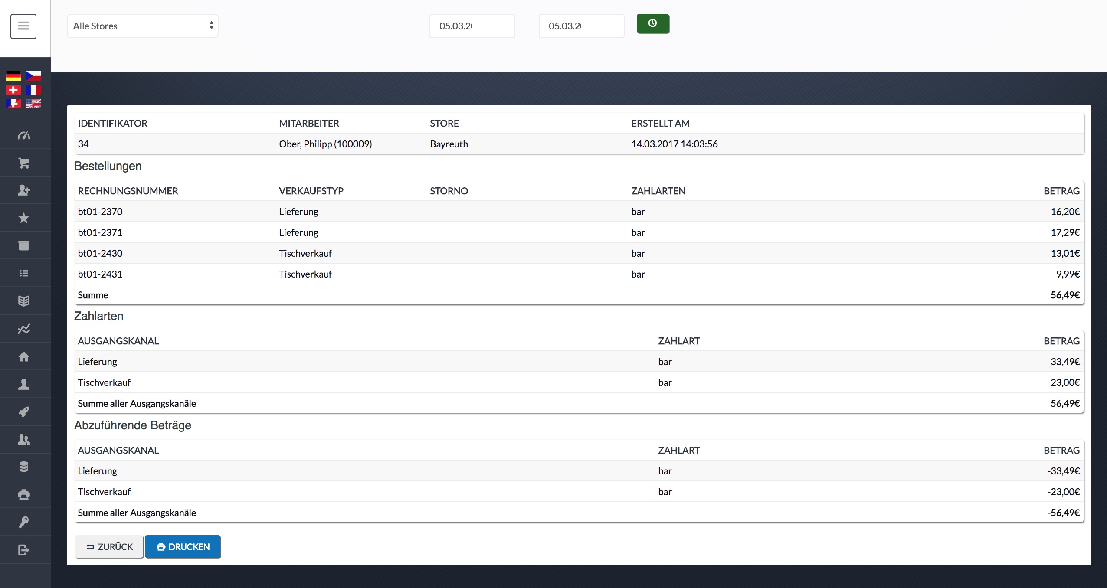Open the statistics line-chart icon
Viewport: 1107px width, 588px height.
[x=24, y=329]
